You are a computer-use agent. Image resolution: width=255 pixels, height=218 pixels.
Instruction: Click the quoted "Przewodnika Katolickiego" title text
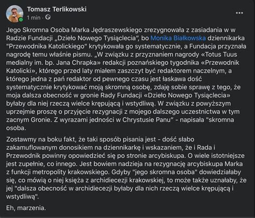tap(47, 46)
